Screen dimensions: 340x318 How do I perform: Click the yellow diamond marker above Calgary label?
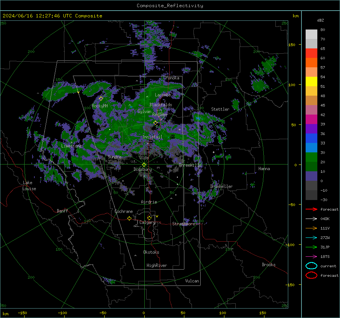149,218
